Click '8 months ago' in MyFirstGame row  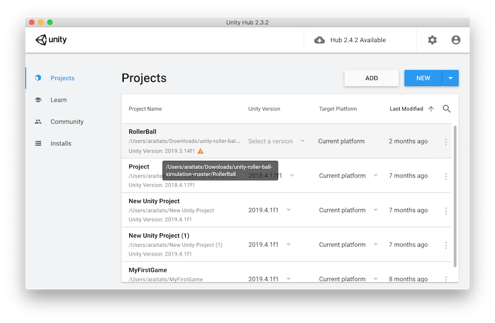tap(408, 279)
